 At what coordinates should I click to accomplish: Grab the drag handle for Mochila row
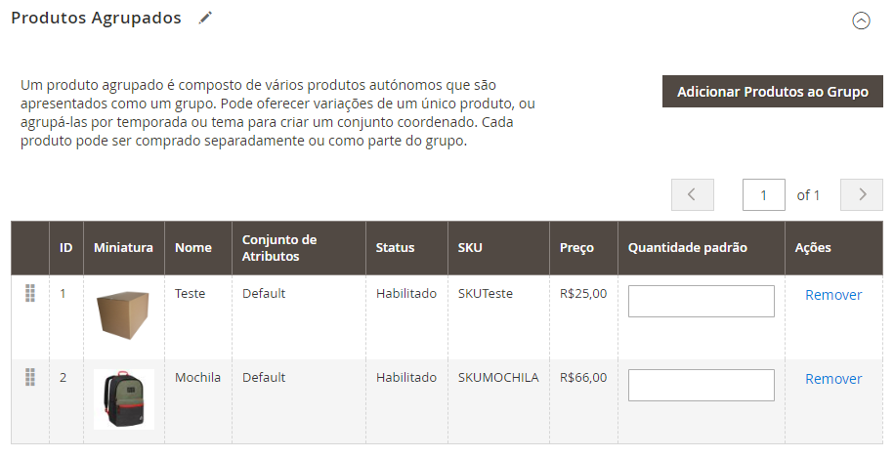(30, 377)
